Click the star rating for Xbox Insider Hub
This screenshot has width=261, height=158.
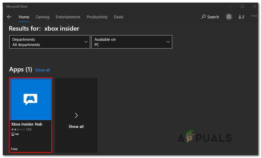18,129
